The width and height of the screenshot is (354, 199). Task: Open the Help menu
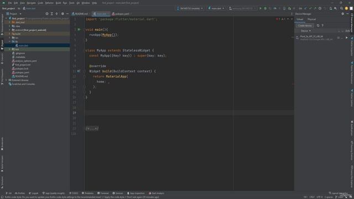[x=95, y=3]
